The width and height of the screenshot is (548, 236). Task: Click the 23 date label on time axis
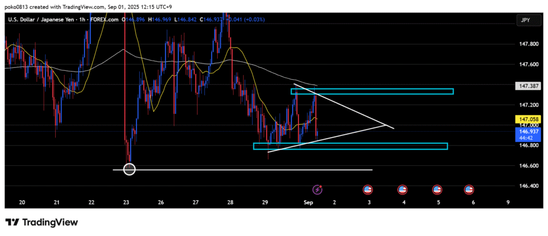click(126, 202)
